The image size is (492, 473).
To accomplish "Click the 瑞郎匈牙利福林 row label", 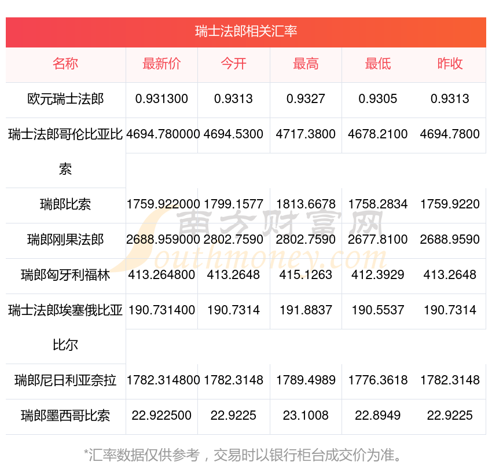I will coord(65,275).
